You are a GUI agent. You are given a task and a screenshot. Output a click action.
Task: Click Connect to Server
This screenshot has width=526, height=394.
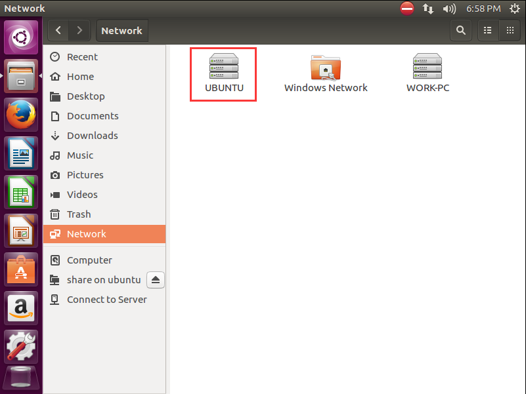pos(104,300)
